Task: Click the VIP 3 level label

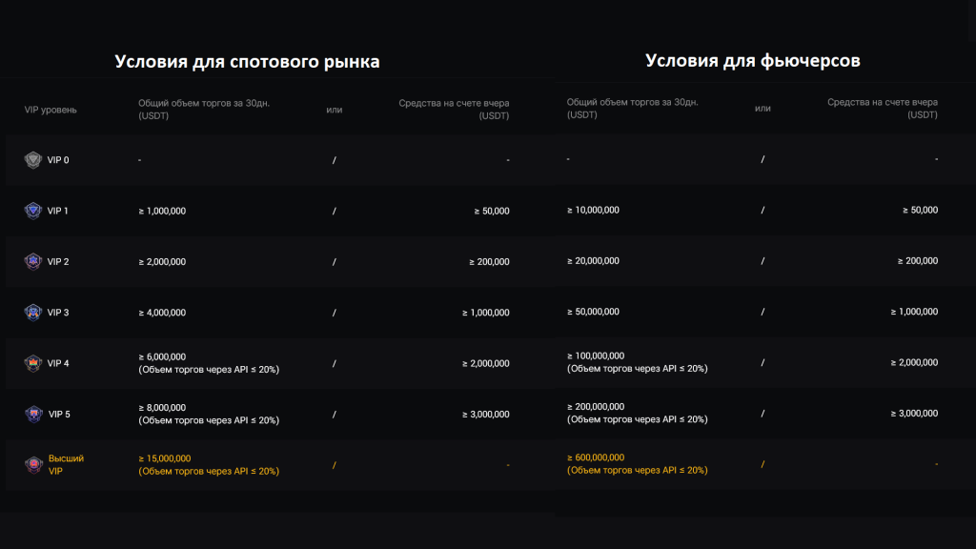Action: (58, 313)
